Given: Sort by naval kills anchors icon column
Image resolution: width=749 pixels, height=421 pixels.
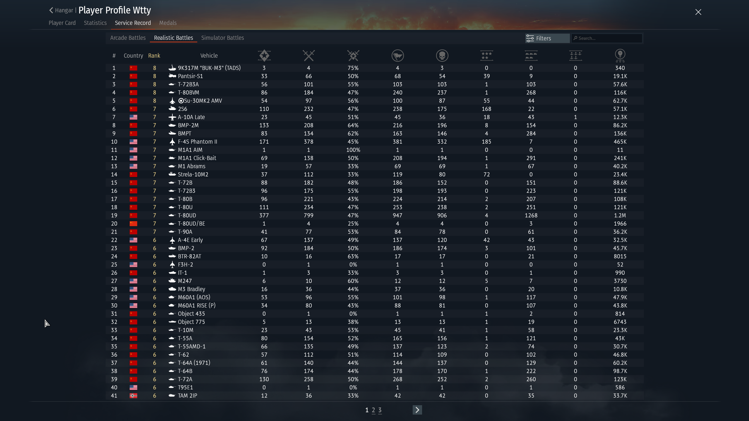Looking at the screenshot, I should point(575,55).
